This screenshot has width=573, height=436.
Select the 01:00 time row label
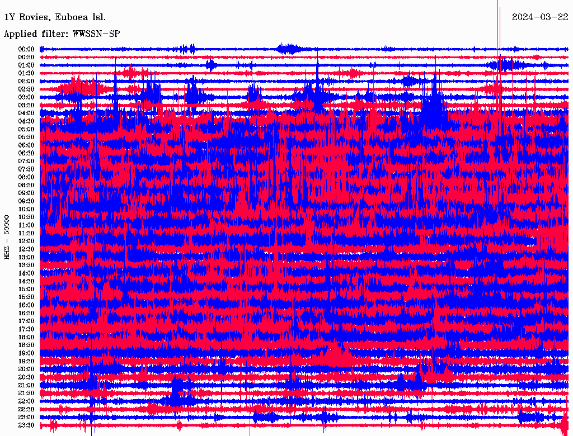26,65
